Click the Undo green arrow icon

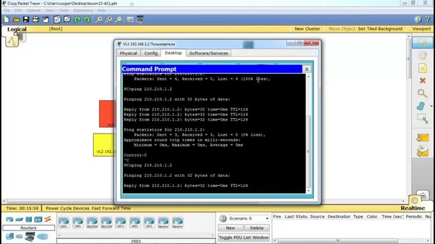(77, 20)
